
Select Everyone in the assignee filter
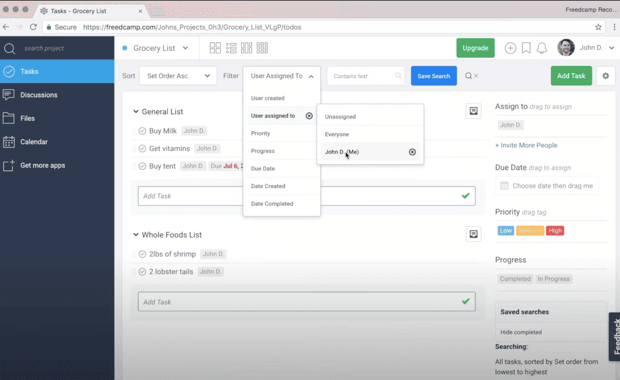coord(336,134)
